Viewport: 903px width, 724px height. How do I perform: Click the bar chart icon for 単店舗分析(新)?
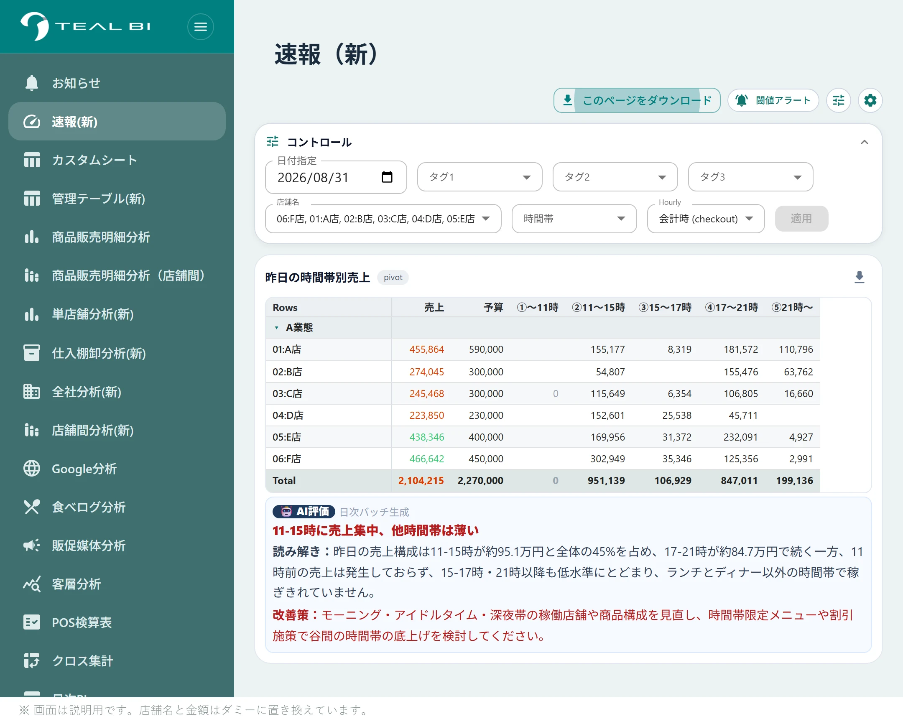click(31, 314)
